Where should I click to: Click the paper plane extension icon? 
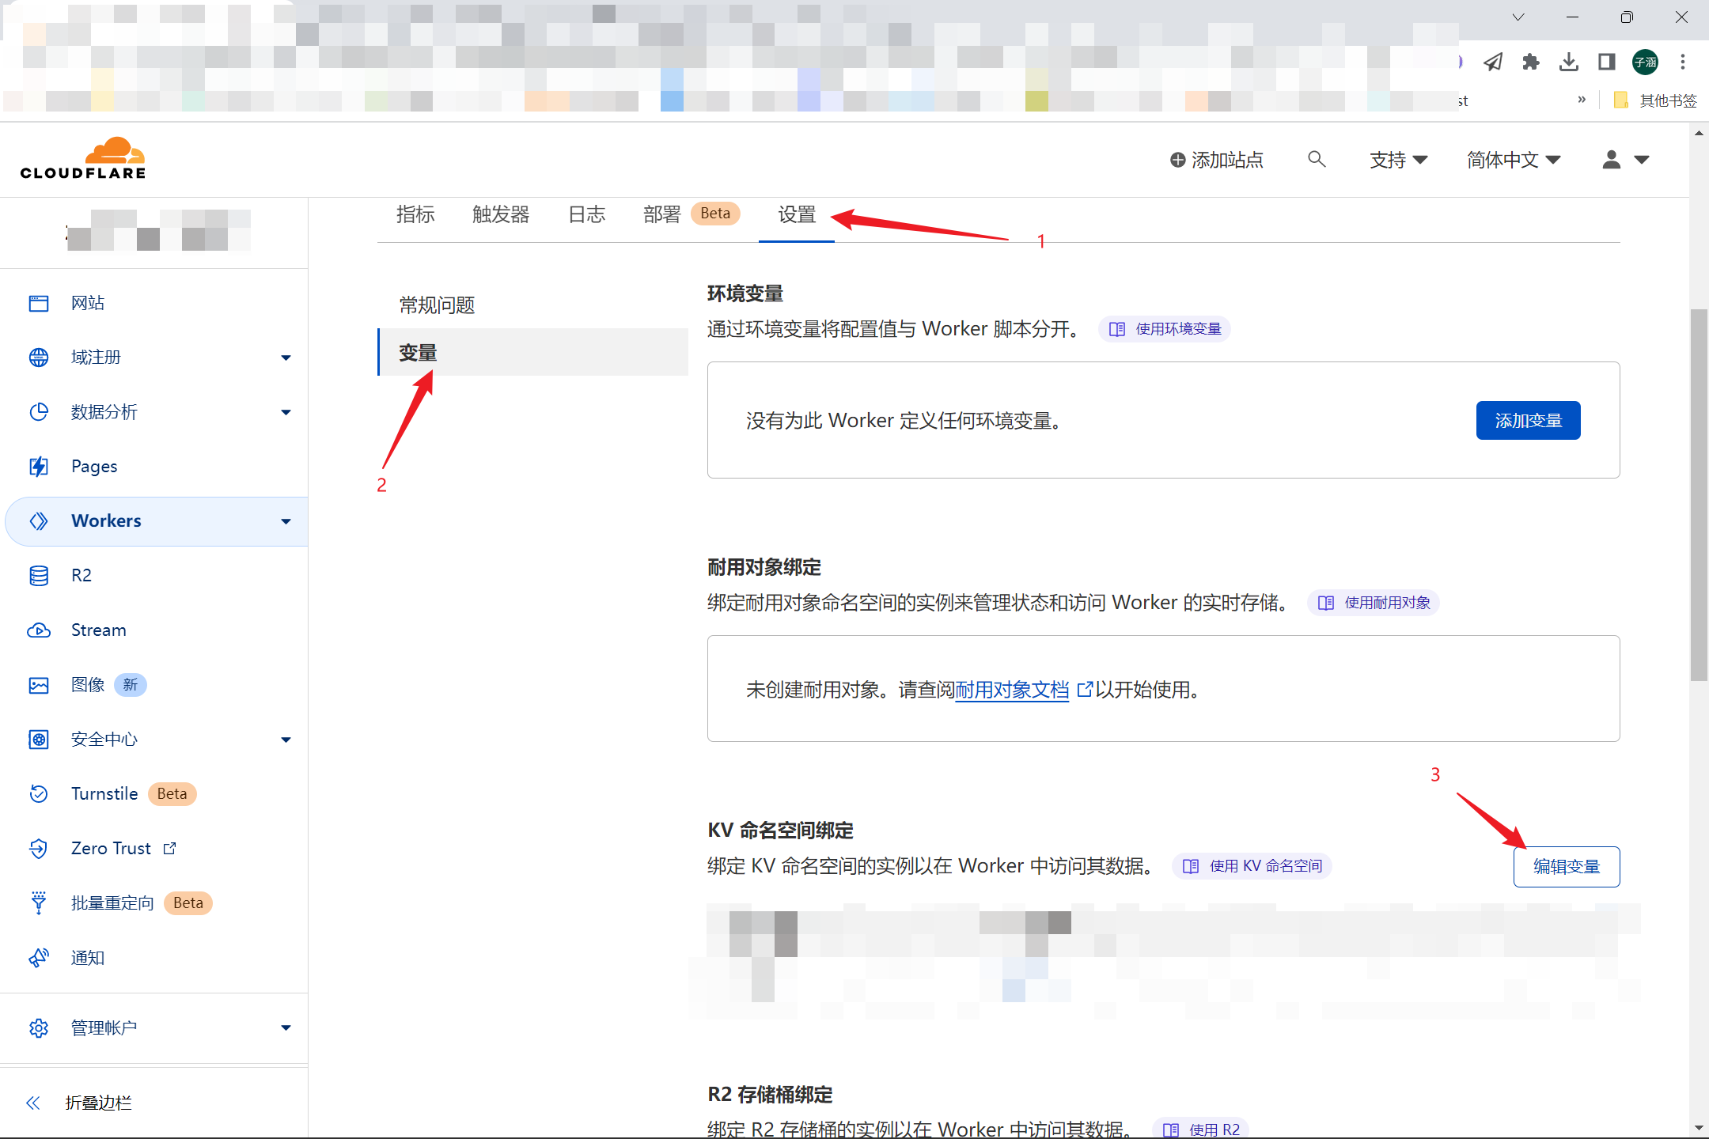point(1493,62)
